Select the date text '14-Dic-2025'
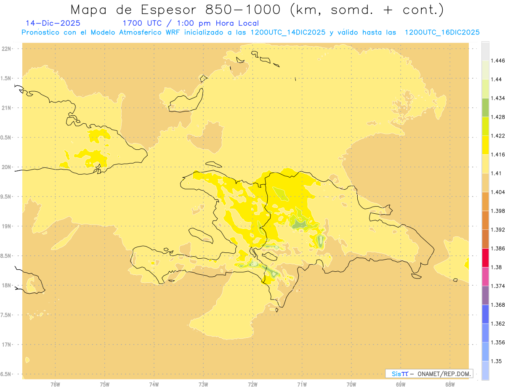The image size is (505, 390). 53,24
